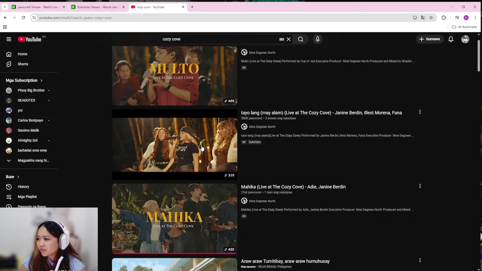Viewport: 482px width, 271px height.
Task: Switch to Kokzdota Stream tab
Action: (x=97, y=7)
